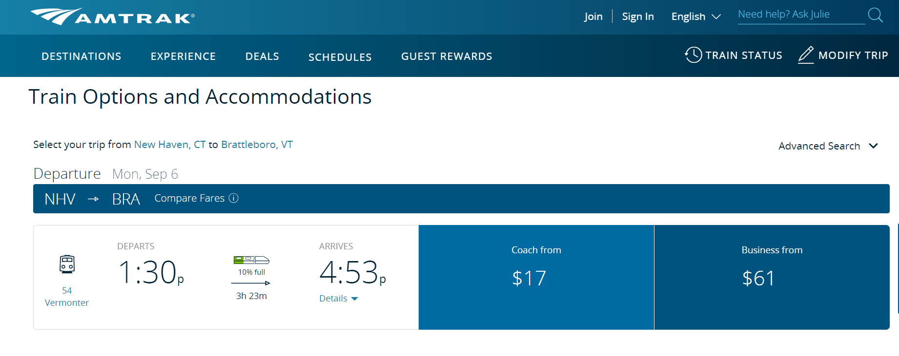Image resolution: width=899 pixels, height=356 pixels.
Task: Click the Join link
Action: tap(593, 17)
